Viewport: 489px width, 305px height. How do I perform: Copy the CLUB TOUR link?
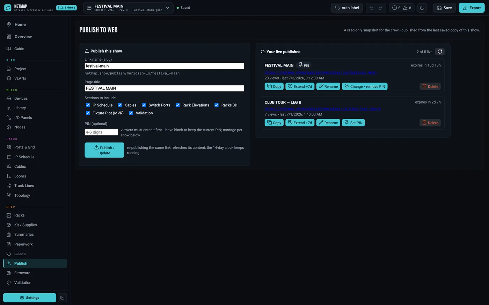(x=274, y=123)
